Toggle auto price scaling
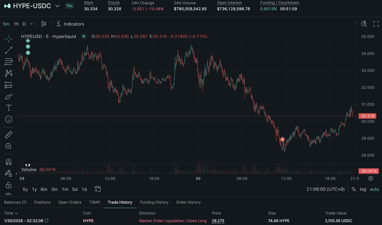The width and height of the screenshot is (382, 225). [374, 189]
